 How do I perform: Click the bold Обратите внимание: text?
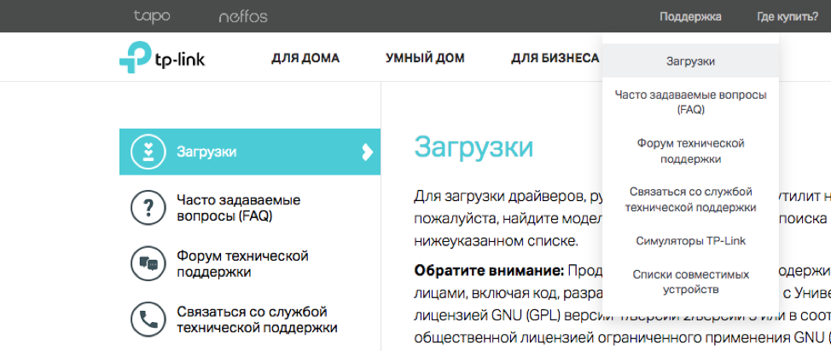point(488,271)
